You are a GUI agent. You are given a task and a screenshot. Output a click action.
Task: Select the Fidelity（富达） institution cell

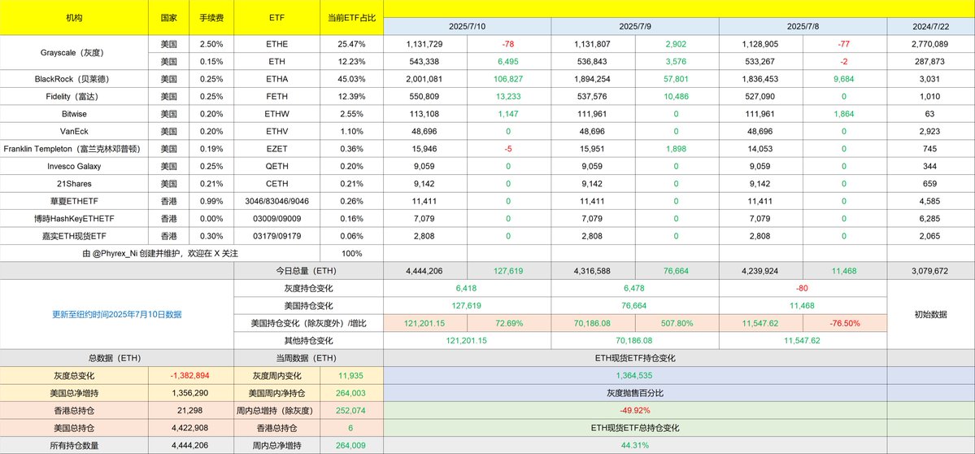(x=74, y=96)
